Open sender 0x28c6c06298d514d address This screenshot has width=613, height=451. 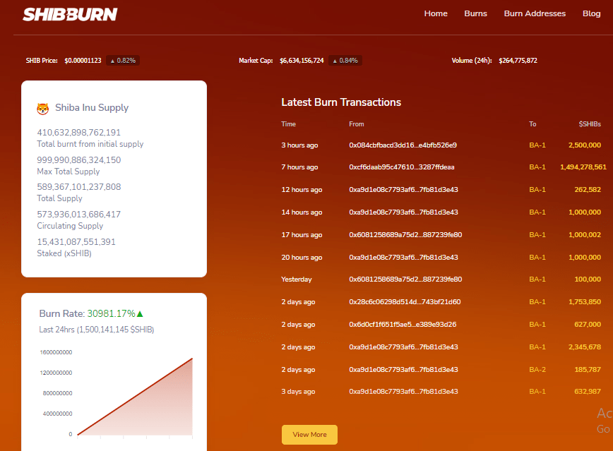(405, 302)
